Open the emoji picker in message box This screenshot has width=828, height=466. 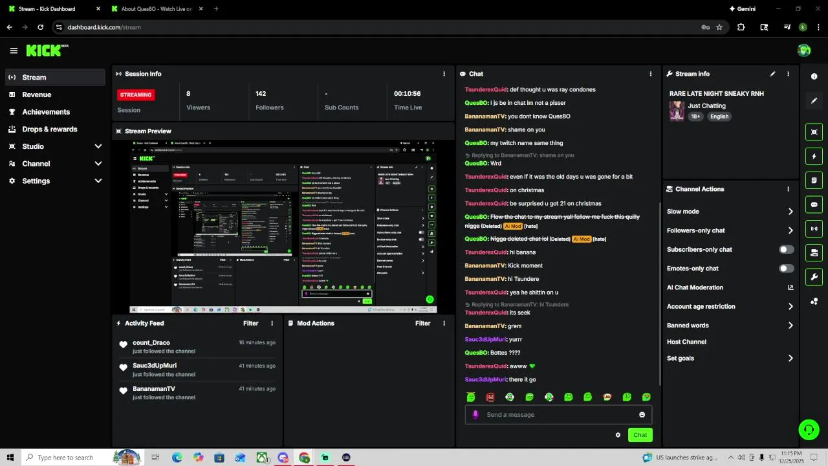point(642,415)
